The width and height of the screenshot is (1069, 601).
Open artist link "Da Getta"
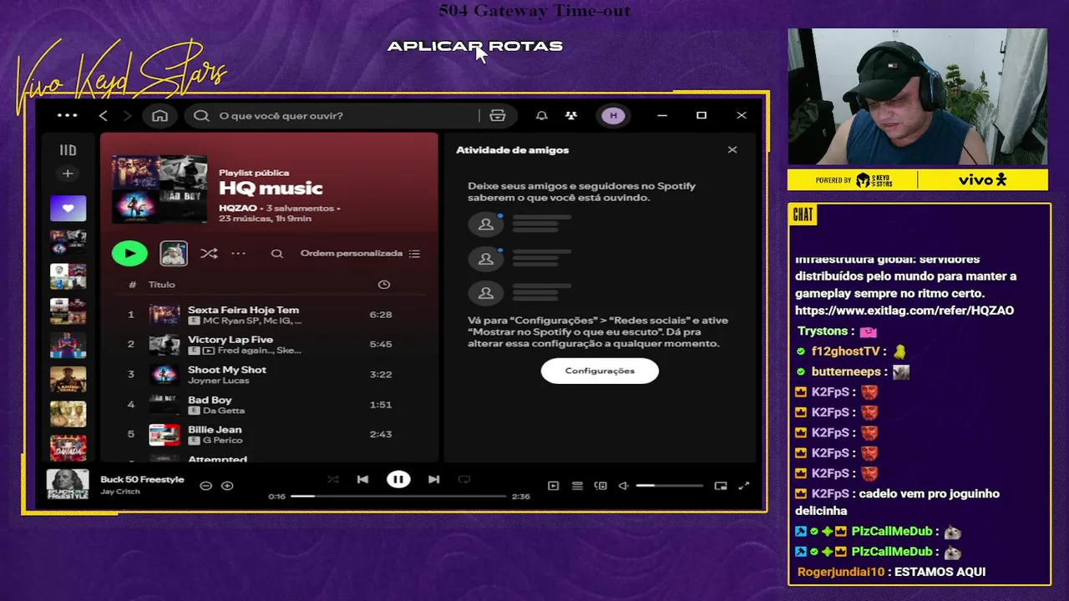pos(224,411)
